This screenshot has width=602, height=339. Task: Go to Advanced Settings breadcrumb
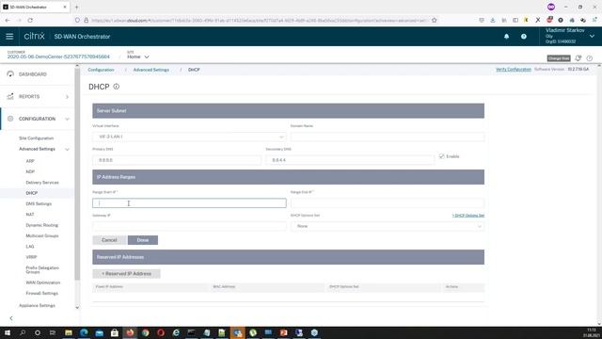150,70
